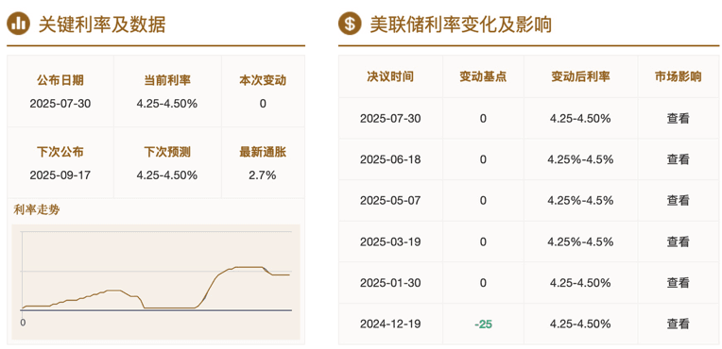Click the peak of the rate trend line
The image size is (722, 349).
249,267
